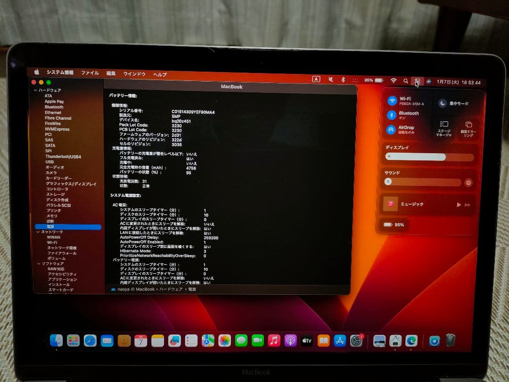509x382 pixels.
Task: Open Spotlight search from the menu bar
Action: click(x=406, y=81)
